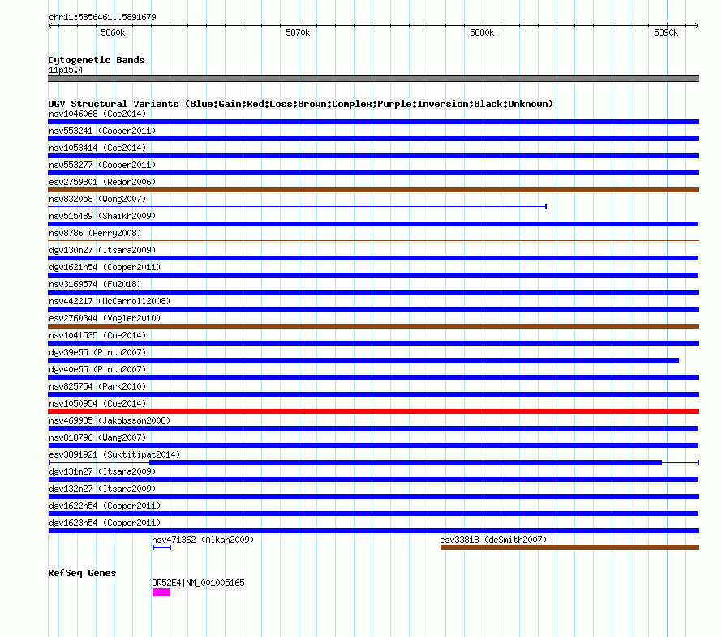
Task: Click the brown esv2759801 complex variant bar
Action: click(x=373, y=190)
